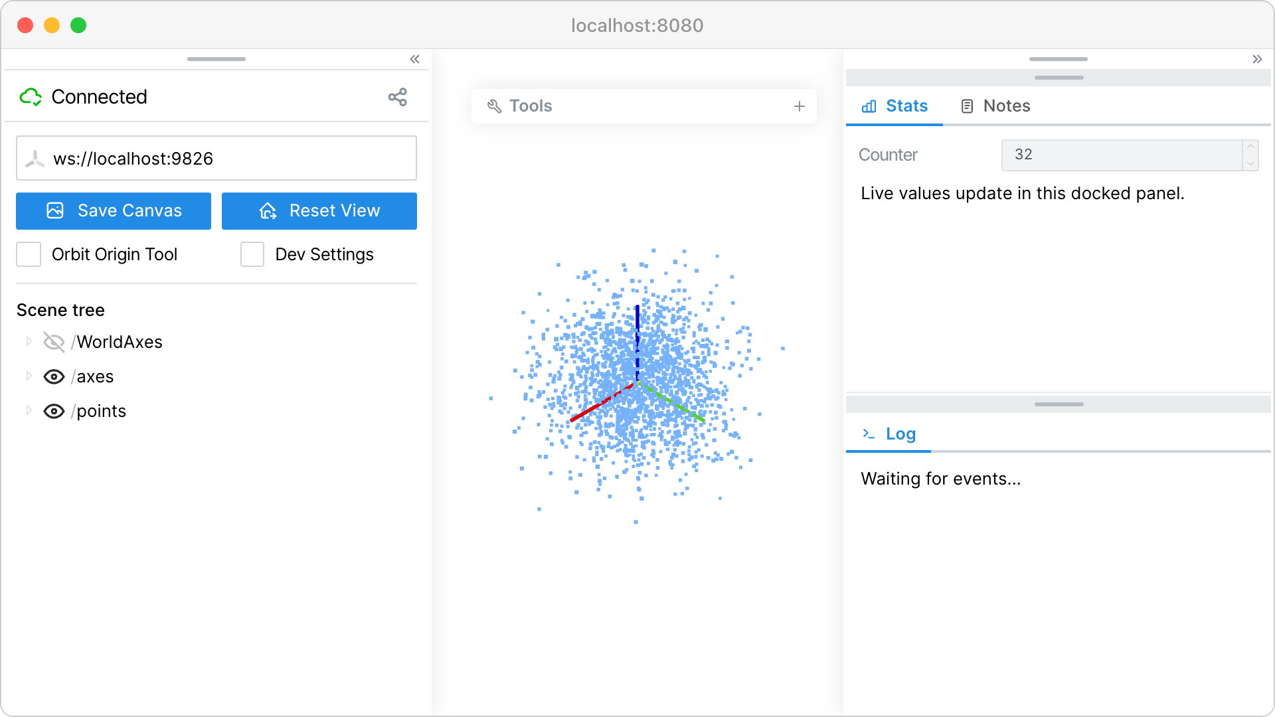
Task: Expand the points tree node
Action: point(29,410)
